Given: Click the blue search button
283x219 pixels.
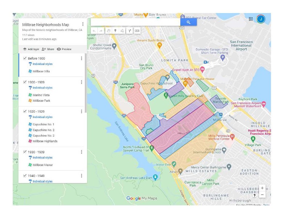Looking at the screenshot, I should click(188, 23).
